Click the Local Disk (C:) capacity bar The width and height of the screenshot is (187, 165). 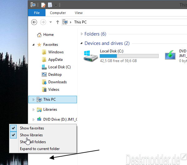(x=129, y=56)
